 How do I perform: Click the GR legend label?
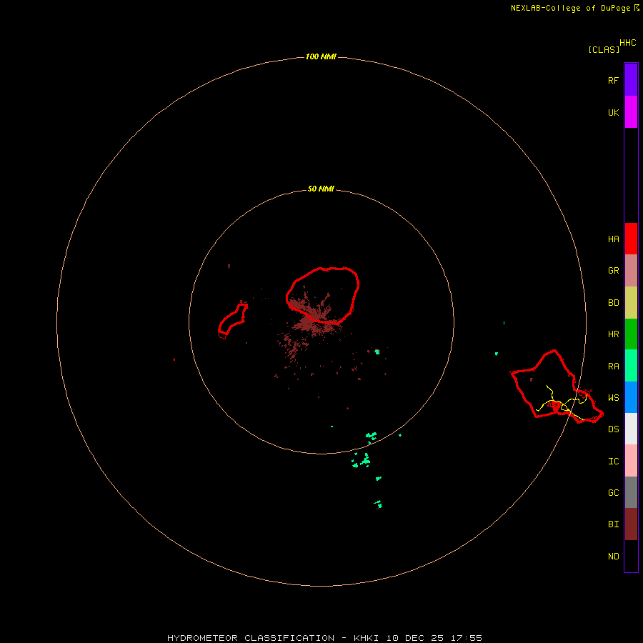click(x=613, y=271)
